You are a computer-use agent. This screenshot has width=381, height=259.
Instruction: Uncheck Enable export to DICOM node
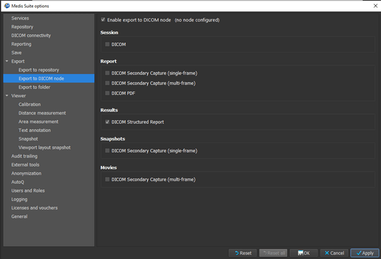coord(104,20)
